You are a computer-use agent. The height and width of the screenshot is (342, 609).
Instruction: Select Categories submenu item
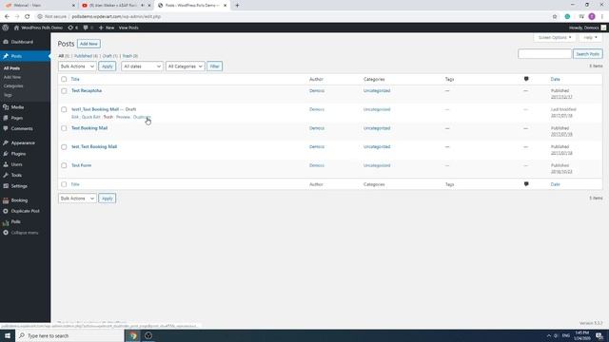click(x=13, y=86)
